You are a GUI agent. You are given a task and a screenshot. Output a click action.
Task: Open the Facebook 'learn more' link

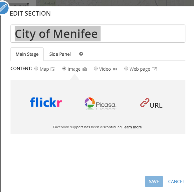pyautogui.click(x=133, y=127)
